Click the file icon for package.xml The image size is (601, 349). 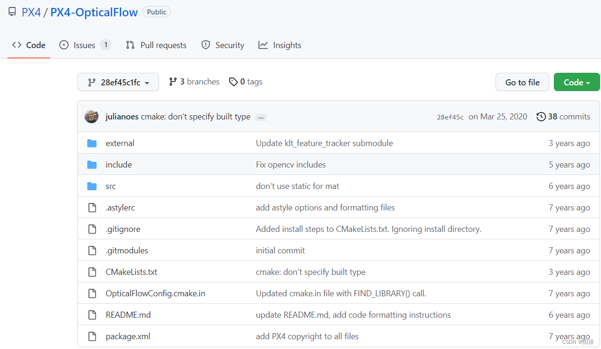(x=92, y=336)
